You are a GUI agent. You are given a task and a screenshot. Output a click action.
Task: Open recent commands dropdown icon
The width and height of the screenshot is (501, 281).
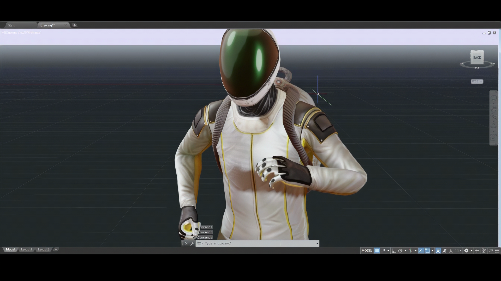[200, 244]
